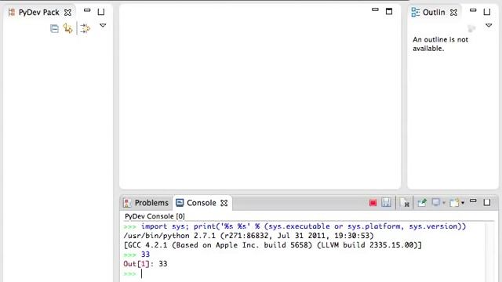Maximize the Outline view
The image size is (502, 282).
coord(487,12)
